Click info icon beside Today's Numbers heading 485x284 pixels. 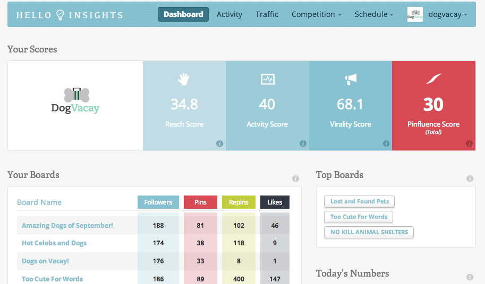[470, 277]
